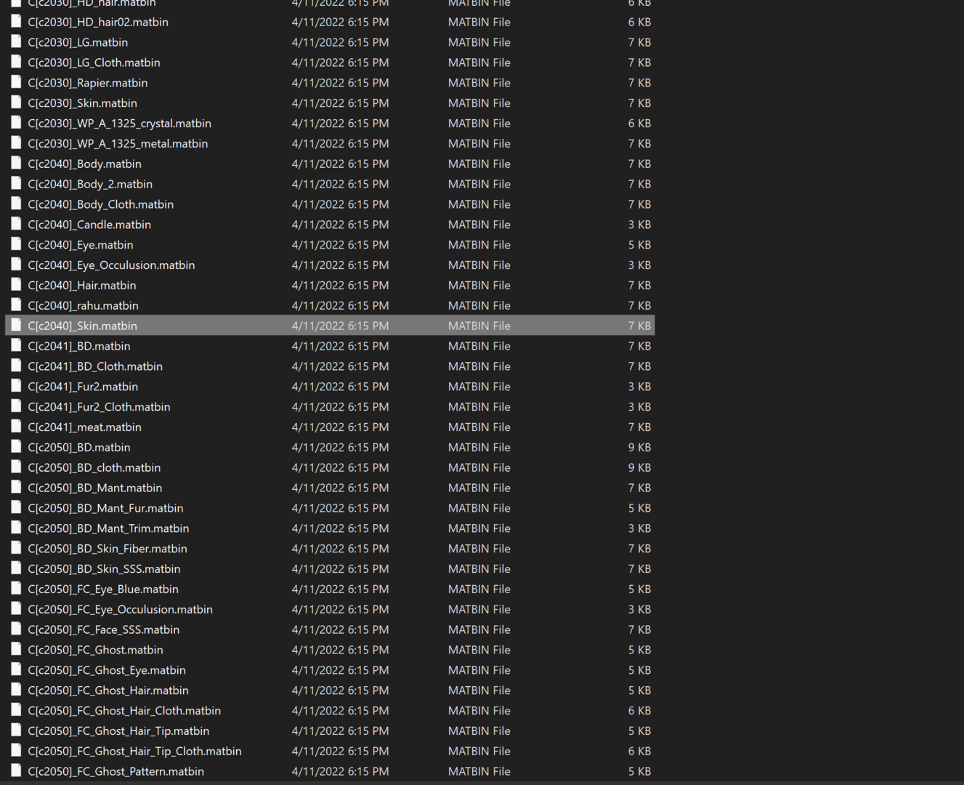Click file icon of C[c2030]_WP_A_1325_crystal.matbin
Image resolution: width=964 pixels, height=785 pixels.
16,124
